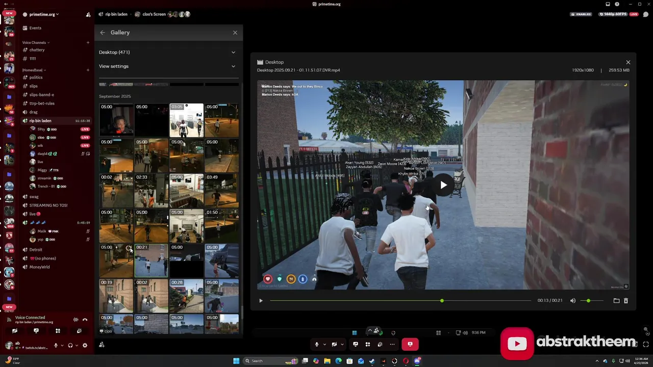
Task: Open the 02:33 gallery clip
Action: click(x=151, y=191)
